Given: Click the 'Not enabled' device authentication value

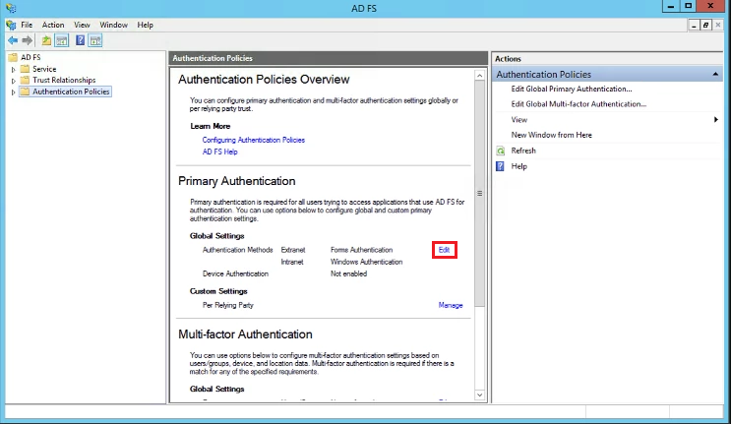Looking at the screenshot, I should click(348, 273).
